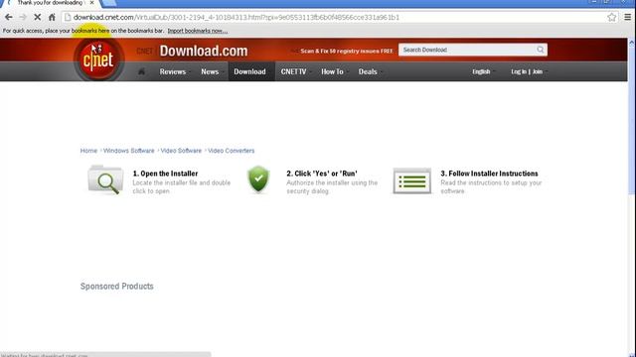Viewport: 636px width, 357px height.
Task: Click Scan & Fix registry issues FREE ad link
Action: click(347, 51)
